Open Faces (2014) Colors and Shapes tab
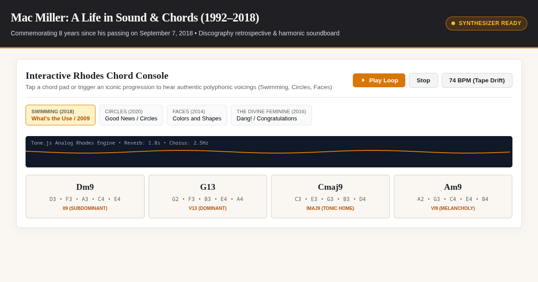 (x=197, y=115)
